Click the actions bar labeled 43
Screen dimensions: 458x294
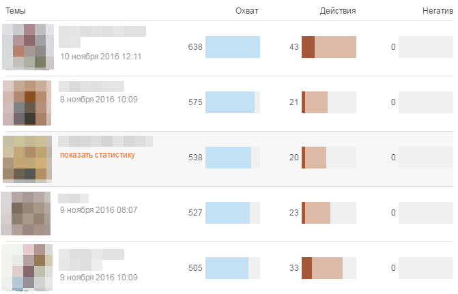[x=329, y=47]
